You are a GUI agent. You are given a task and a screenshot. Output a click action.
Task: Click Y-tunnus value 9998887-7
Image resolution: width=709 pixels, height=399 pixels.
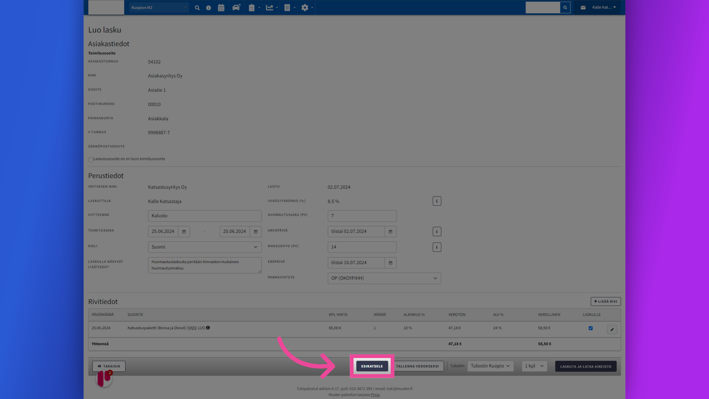pos(159,133)
